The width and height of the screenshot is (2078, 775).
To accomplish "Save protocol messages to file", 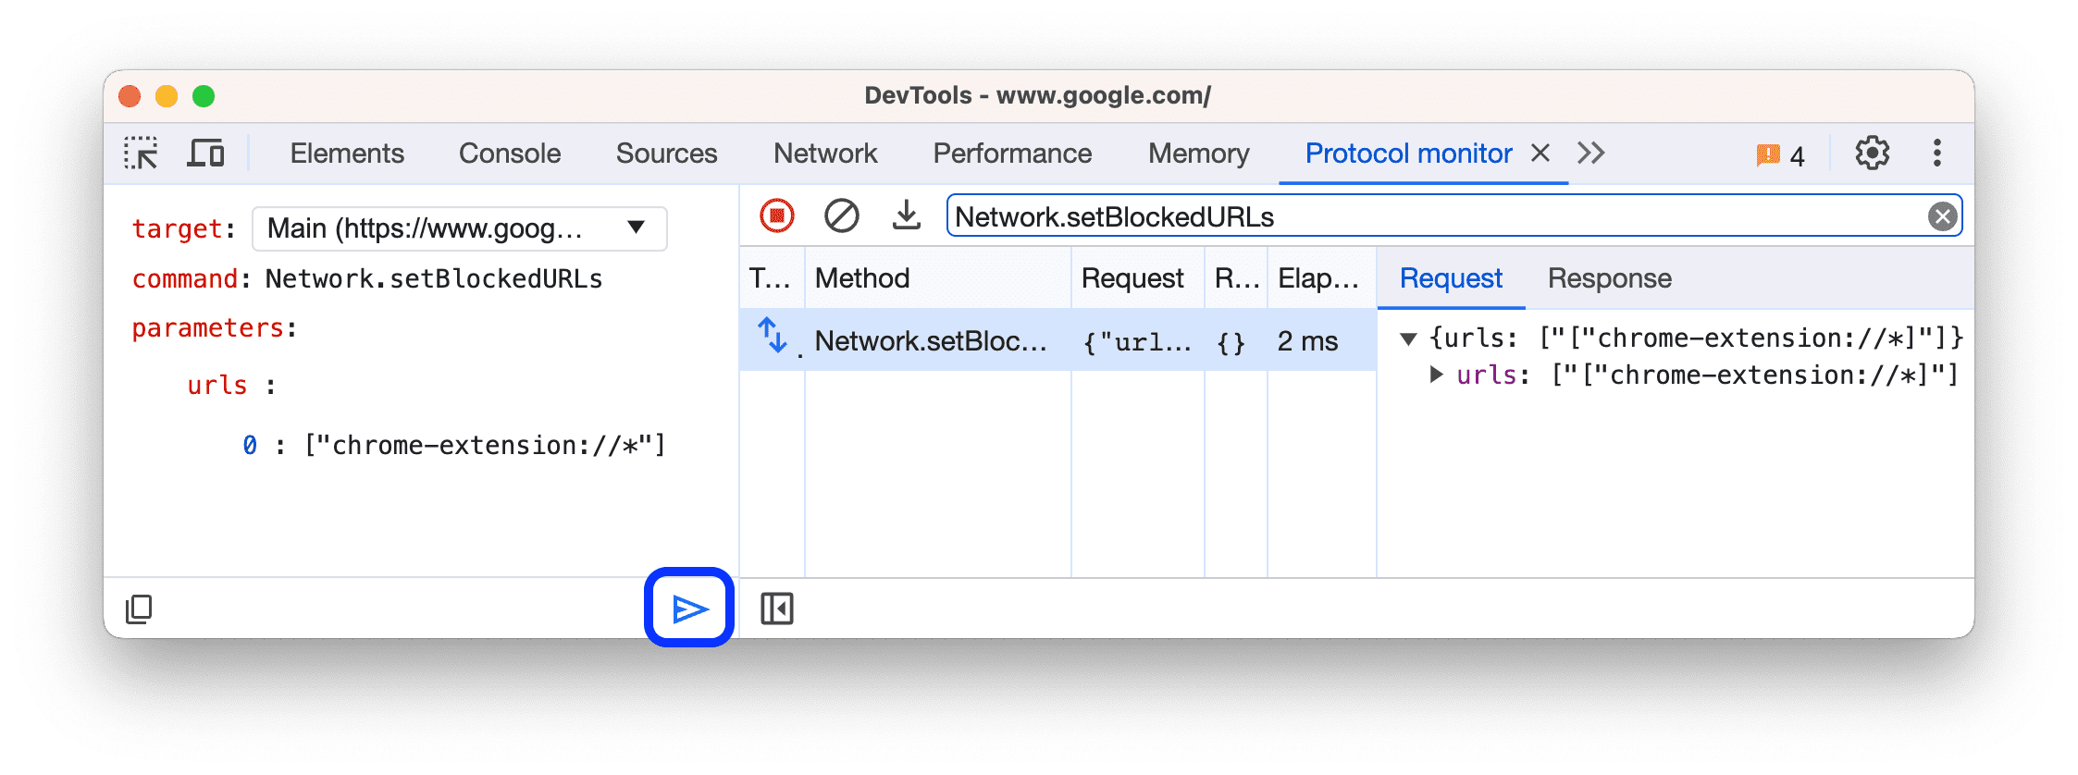I will tap(906, 215).
